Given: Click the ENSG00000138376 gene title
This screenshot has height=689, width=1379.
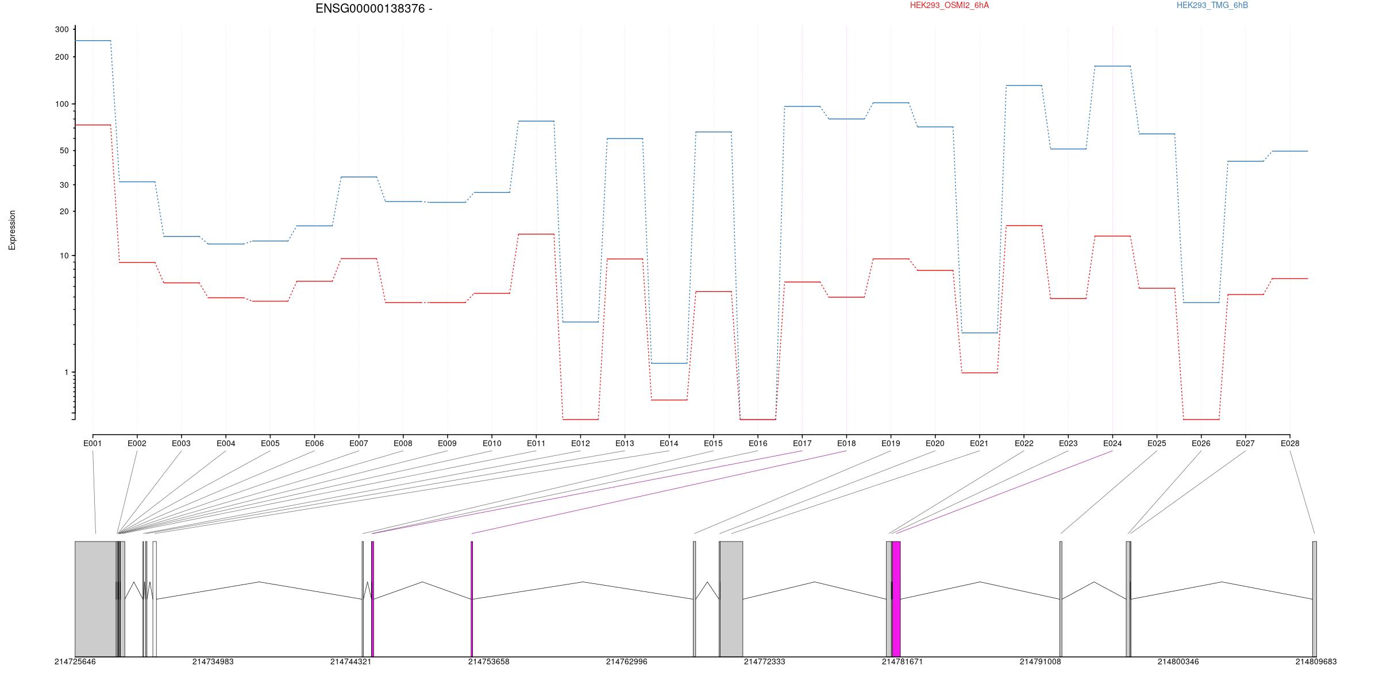Looking at the screenshot, I should [x=373, y=9].
